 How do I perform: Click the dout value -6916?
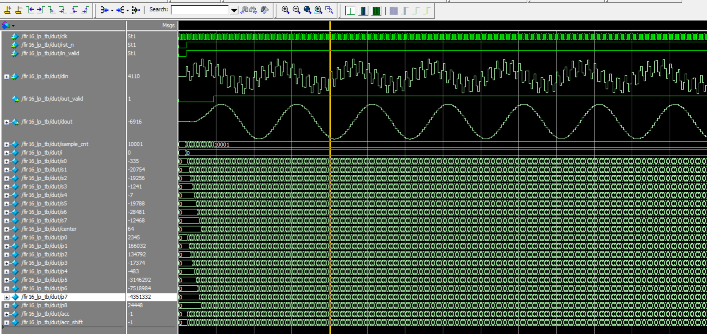(135, 122)
